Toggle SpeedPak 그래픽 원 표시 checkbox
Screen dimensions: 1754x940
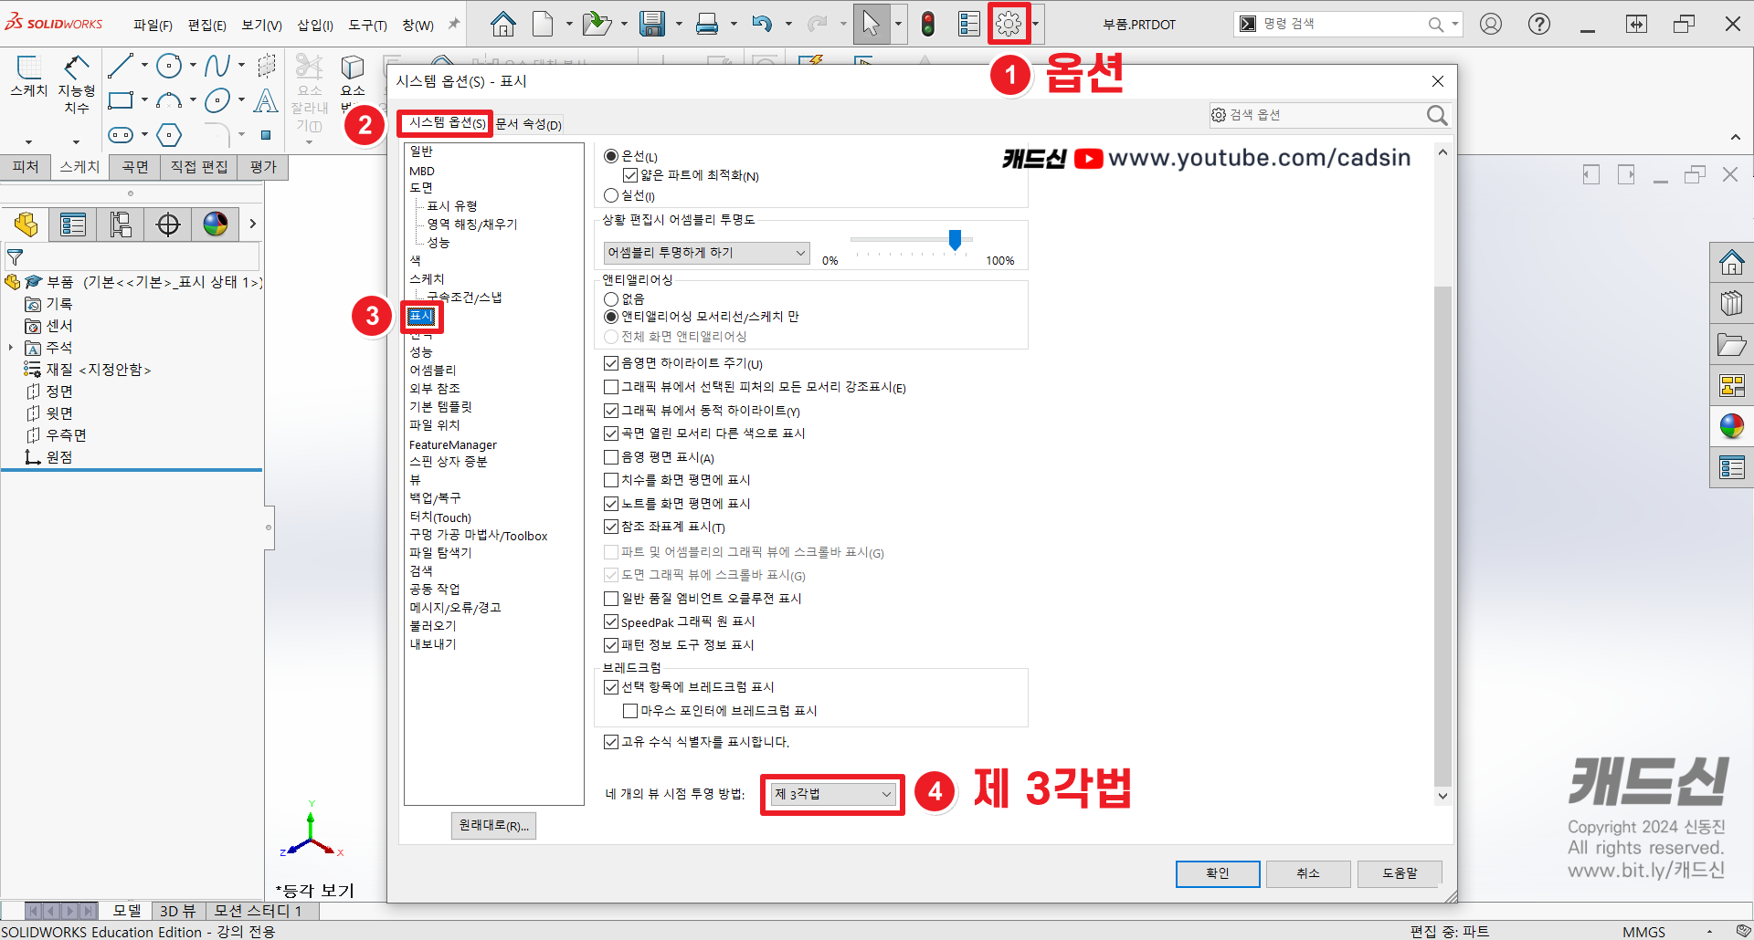[x=611, y=621]
